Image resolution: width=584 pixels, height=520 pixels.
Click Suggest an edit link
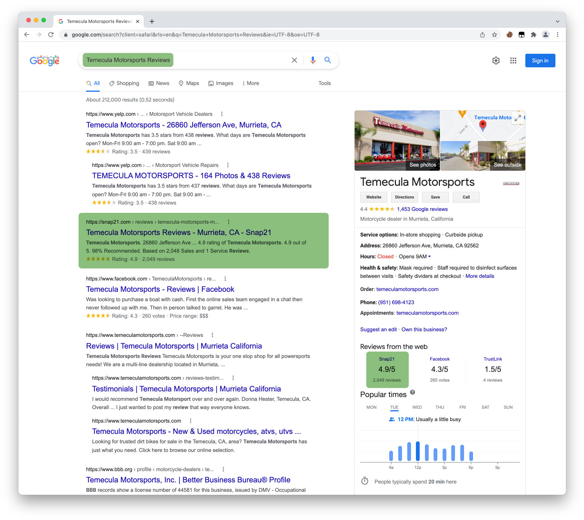pyautogui.click(x=378, y=329)
